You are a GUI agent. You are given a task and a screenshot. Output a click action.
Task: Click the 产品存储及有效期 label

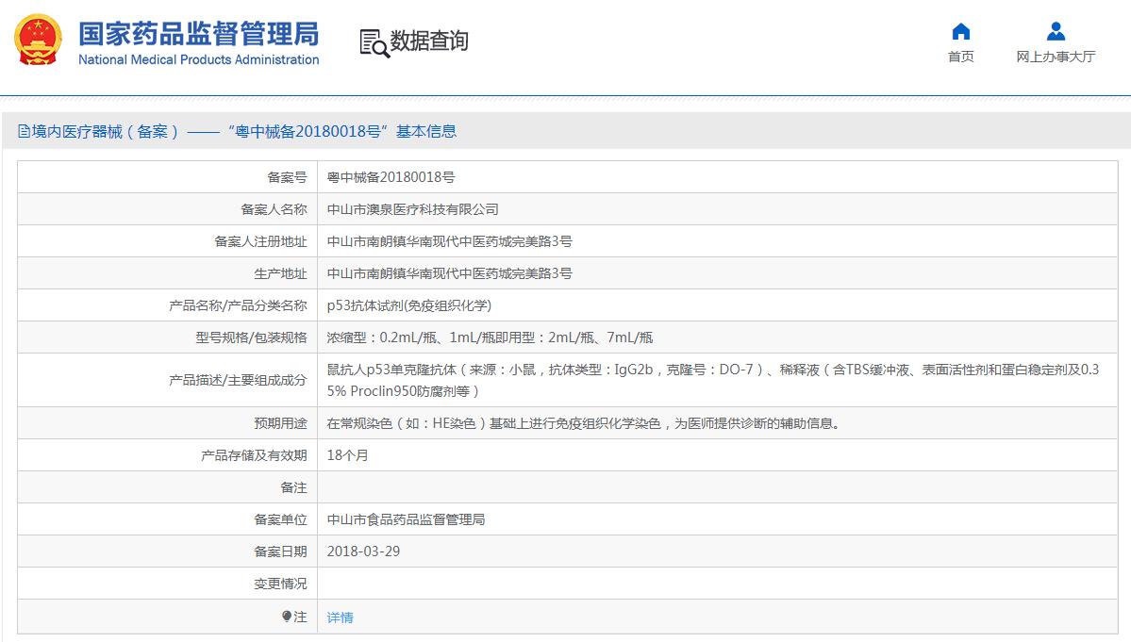[x=254, y=455]
